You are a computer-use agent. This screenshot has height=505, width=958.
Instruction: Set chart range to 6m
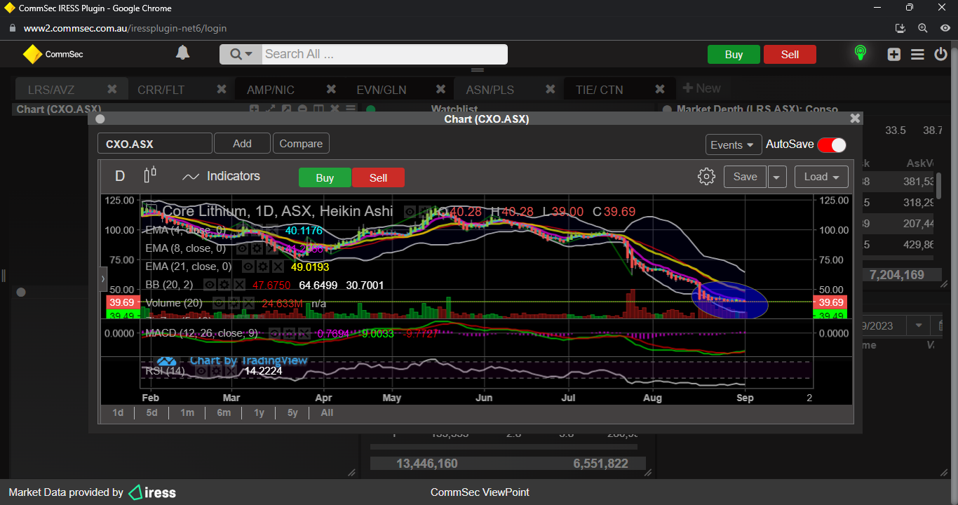click(x=224, y=412)
